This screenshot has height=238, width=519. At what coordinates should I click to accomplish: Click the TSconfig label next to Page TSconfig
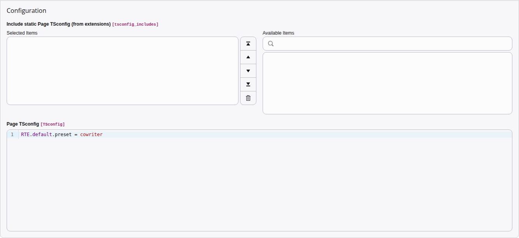pyautogui.click(x=53, y=124)
